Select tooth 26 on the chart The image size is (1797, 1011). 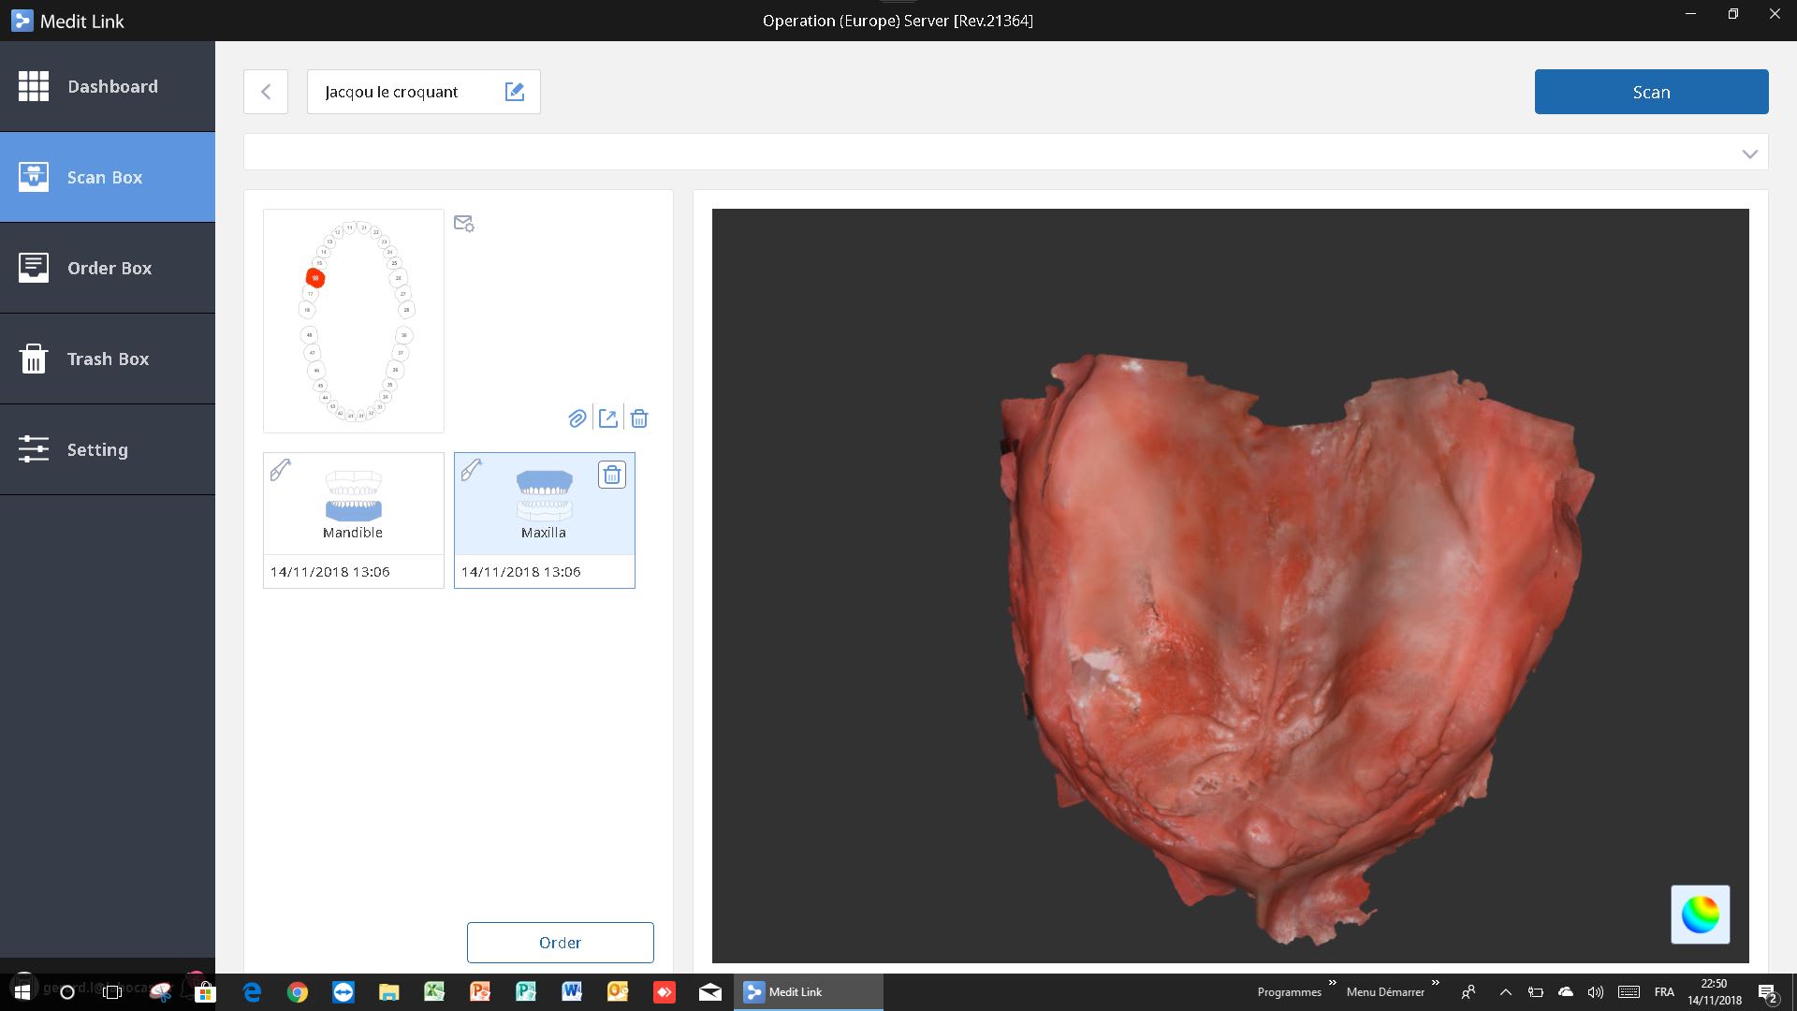pos(400,278)
